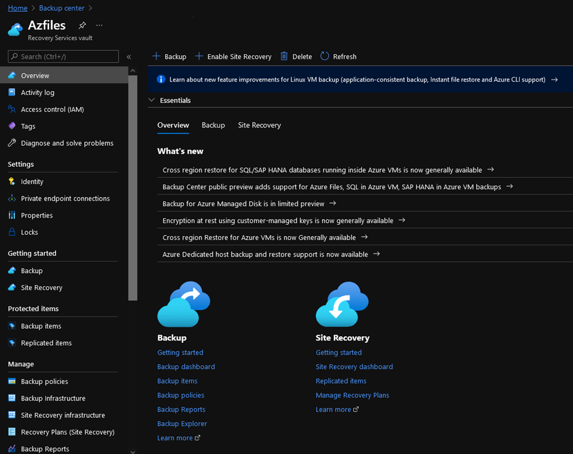Viewport: 573px width, 454px height.
Task: Click the Diagnose and solve problems wrench icon
Action: [x=12, y=142]
